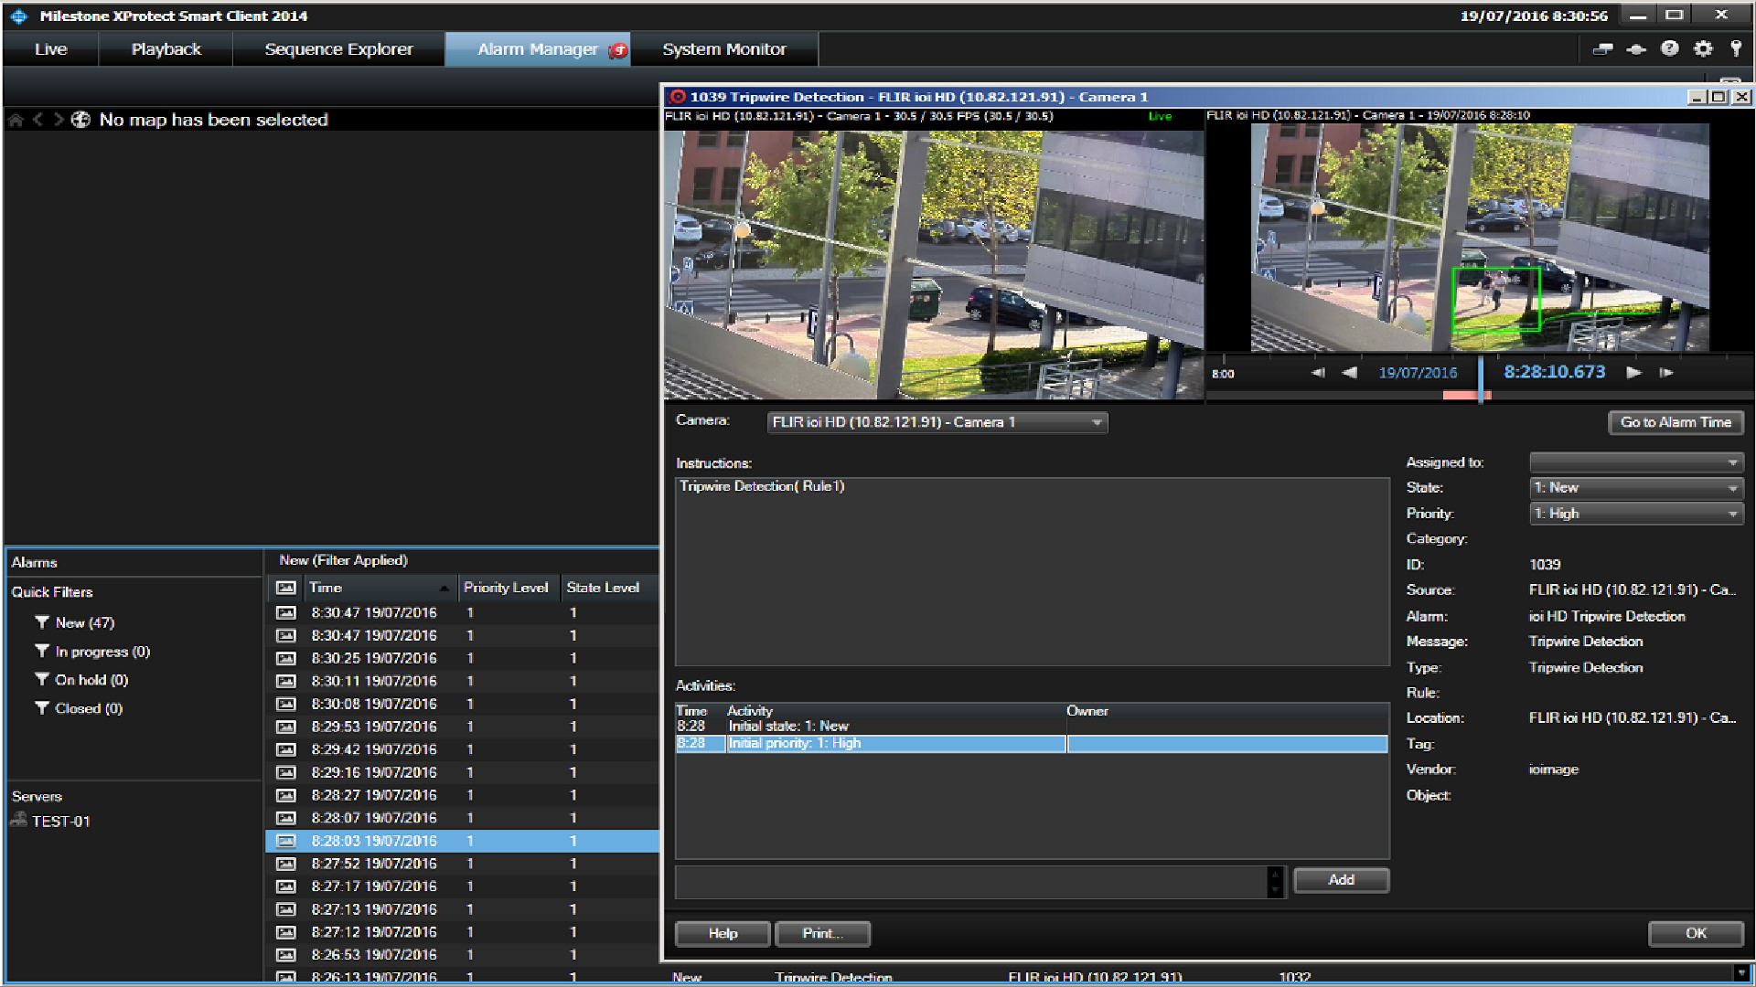Switch to the Playback tab
Screen dimensions: 1756x987
coord(166,49)
